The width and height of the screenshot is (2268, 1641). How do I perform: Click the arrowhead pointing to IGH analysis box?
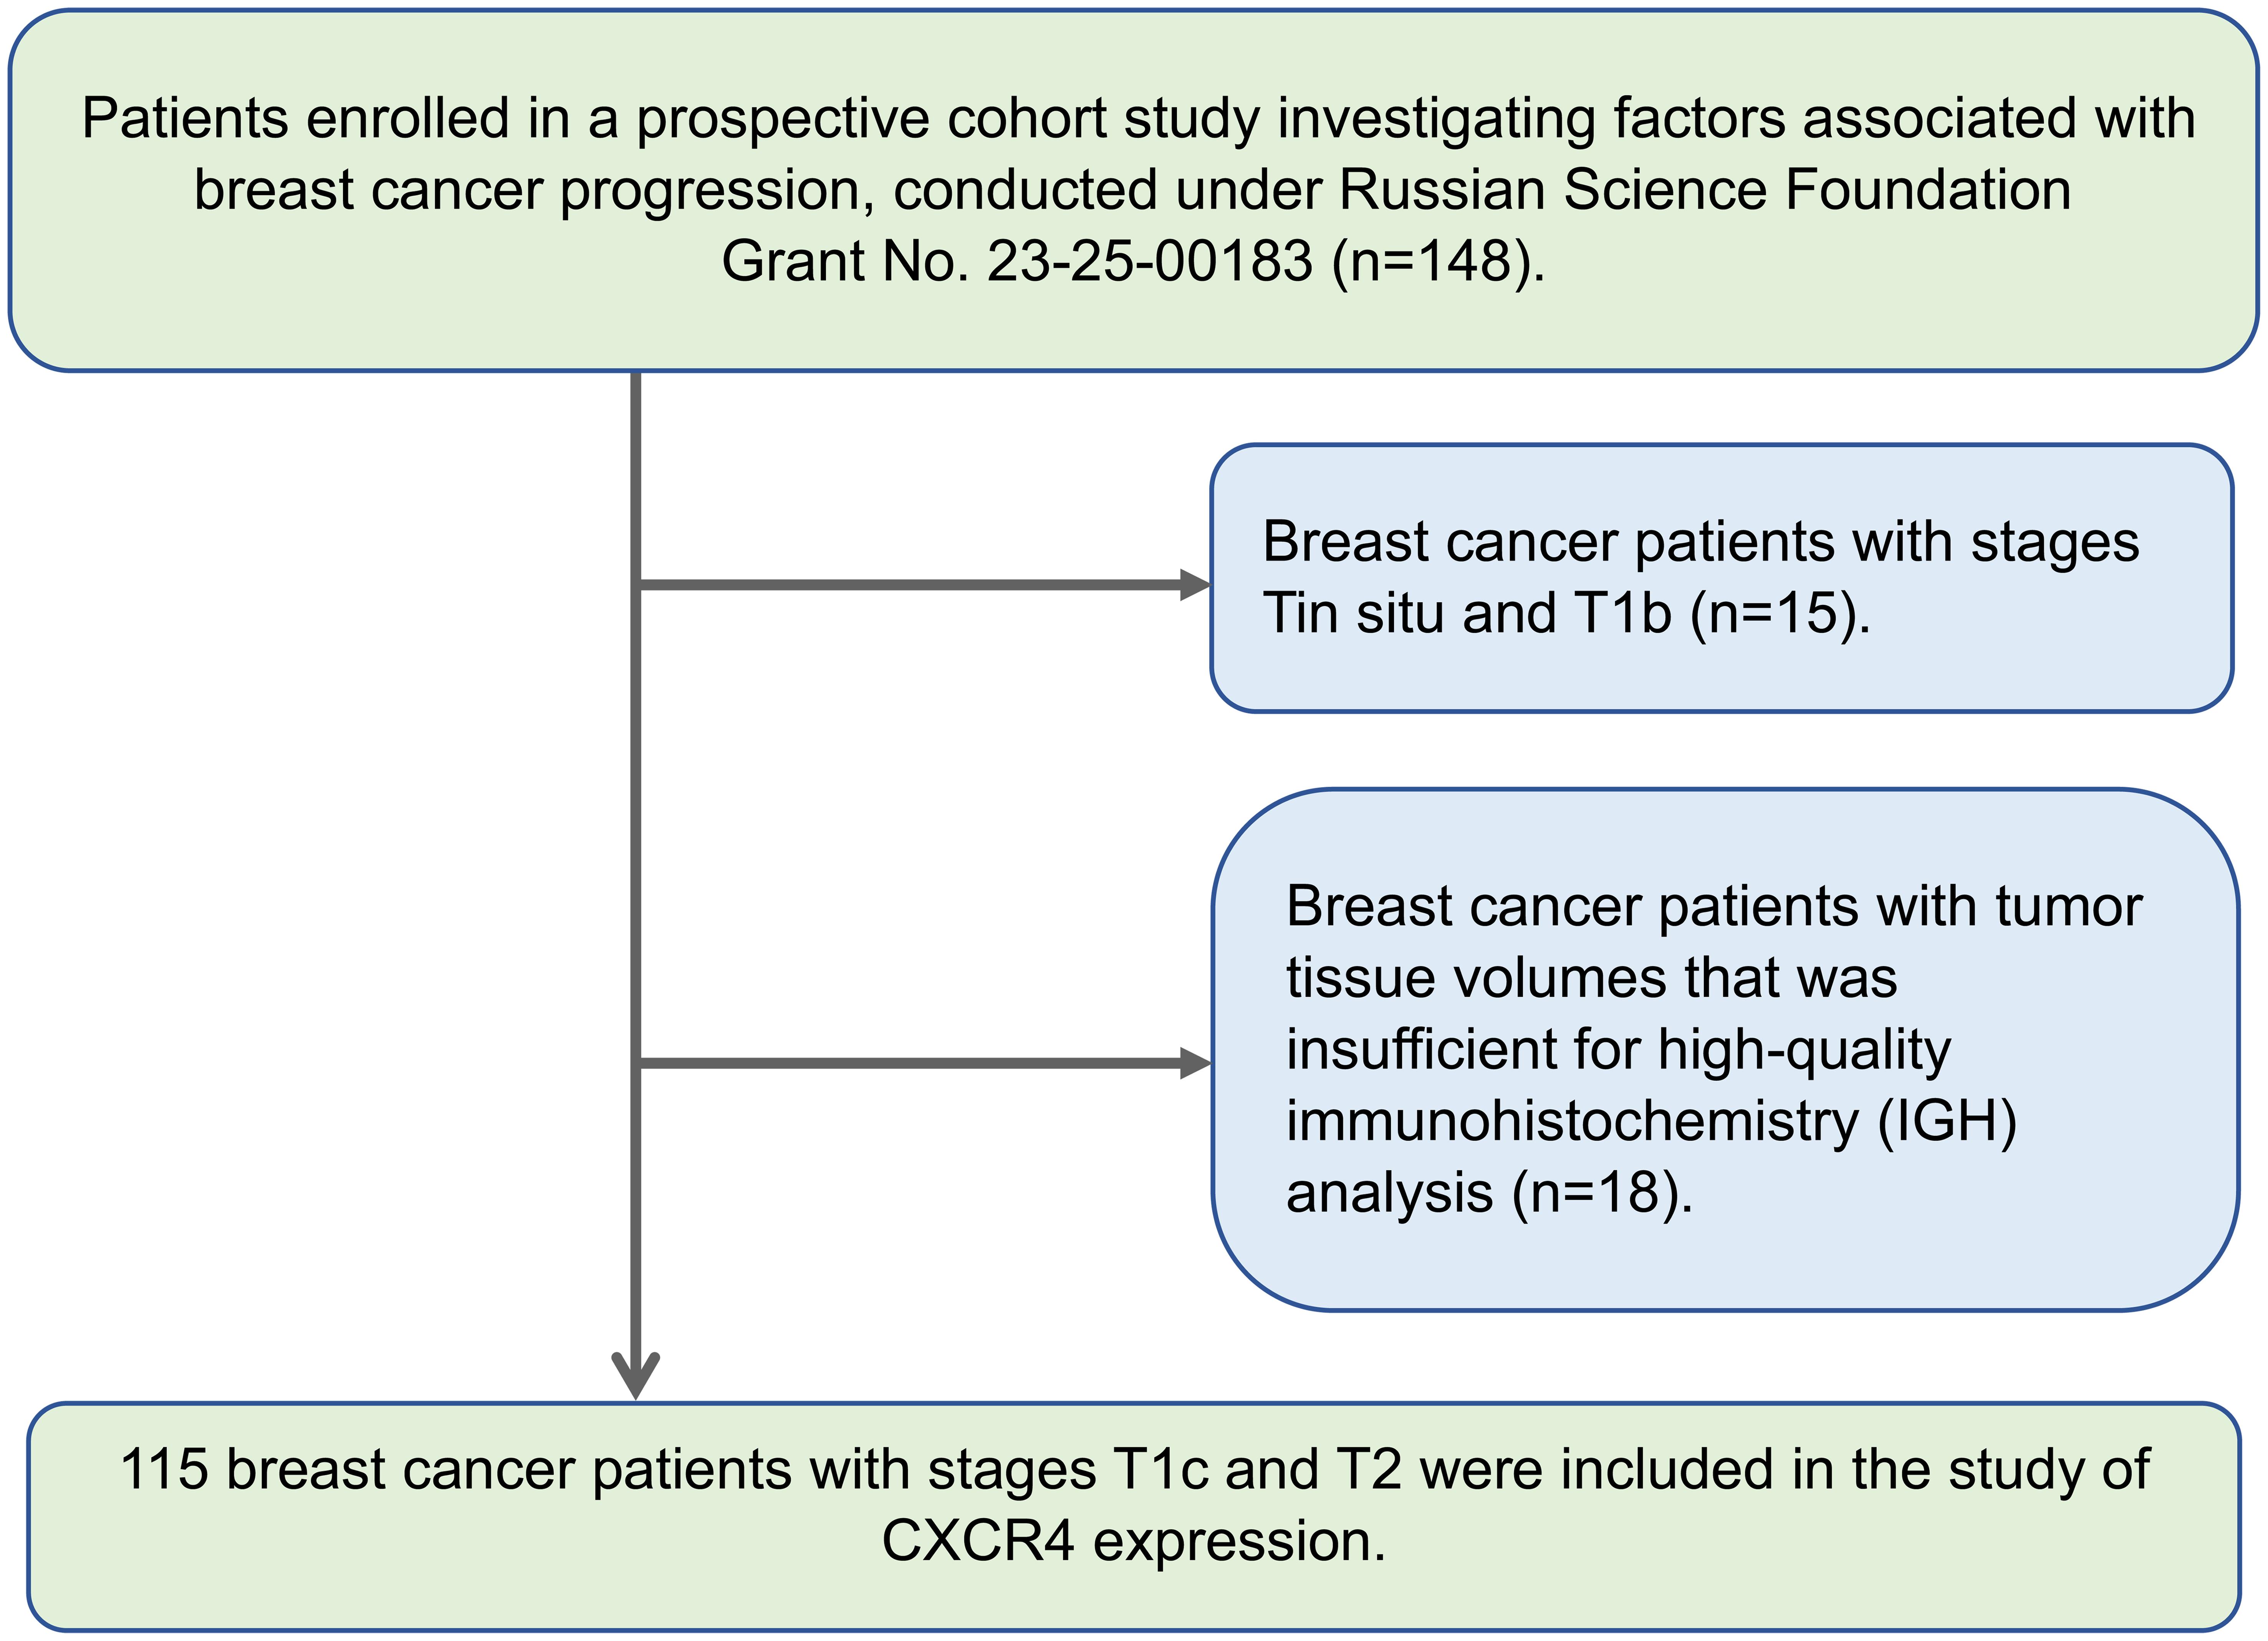pyautogui.click(x=1196, y=1063)
